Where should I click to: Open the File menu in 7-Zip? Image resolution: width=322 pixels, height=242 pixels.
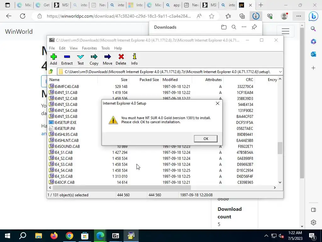pos(52,48)
